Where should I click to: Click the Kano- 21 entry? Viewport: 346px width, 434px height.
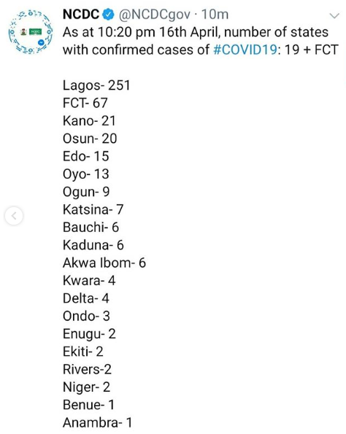pyautogui.click(x=89, y=120)
